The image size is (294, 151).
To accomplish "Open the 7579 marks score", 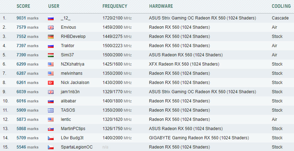I will pos(27,27).
